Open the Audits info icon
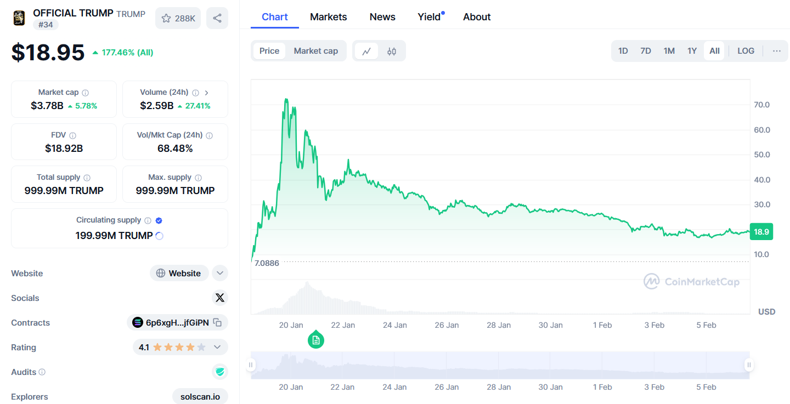This screenshot has width=790, height=404. click(x=42, y=372)
